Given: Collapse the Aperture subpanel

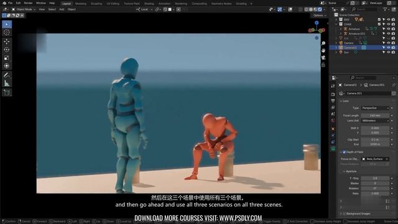Looking at the screenshot, I should tap(344, 172).
